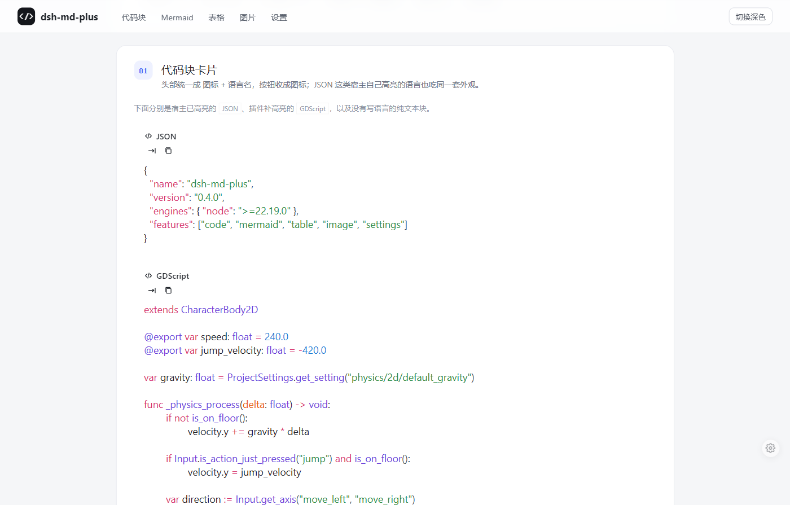Image resolution: width=790 pixels, height=505 pixels.
Task: Click the inline GDScript code chip
Action: click(x=313, y=109)
